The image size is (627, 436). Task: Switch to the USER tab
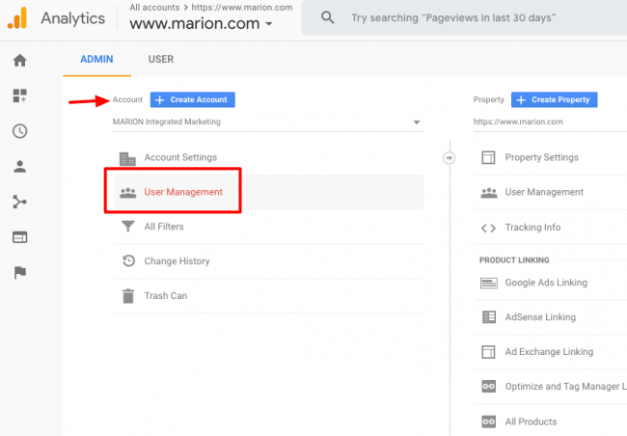[x=161, y=59]
